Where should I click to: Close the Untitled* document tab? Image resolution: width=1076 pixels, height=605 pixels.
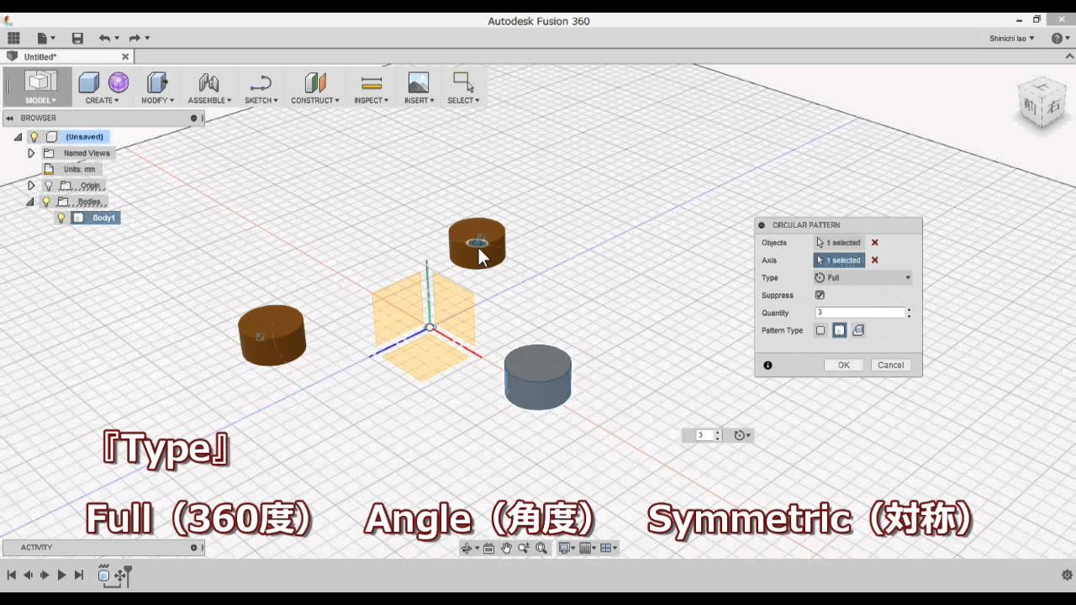125,57
